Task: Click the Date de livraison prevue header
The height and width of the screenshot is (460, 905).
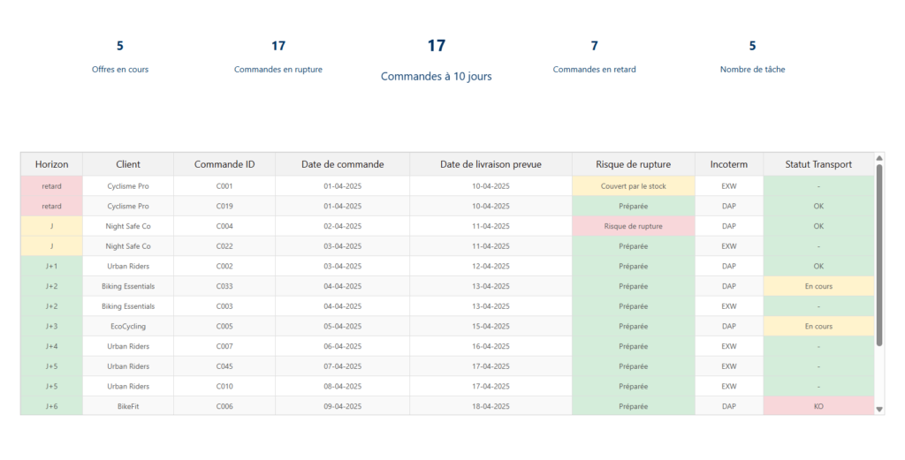Action: point(491,164)
